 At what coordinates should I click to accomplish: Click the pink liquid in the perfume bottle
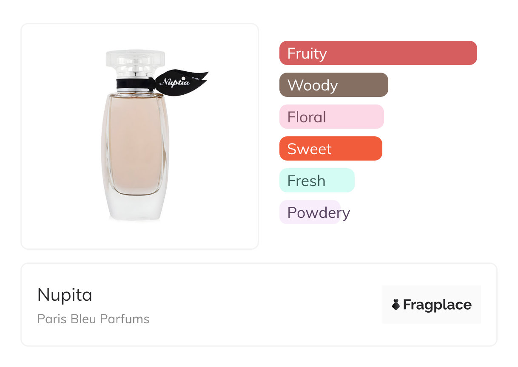point(135,144)
